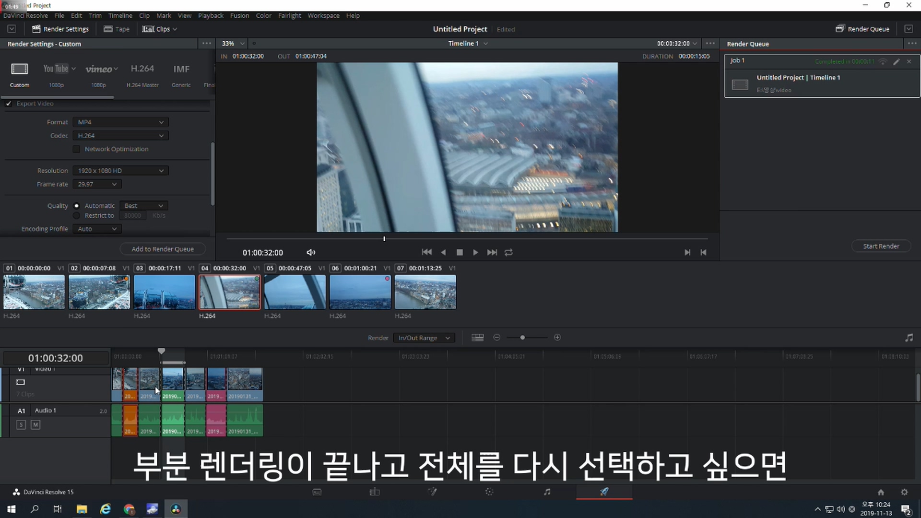The image size is (921, 518).
Task: Click the Start Render button
Action: 881,246
